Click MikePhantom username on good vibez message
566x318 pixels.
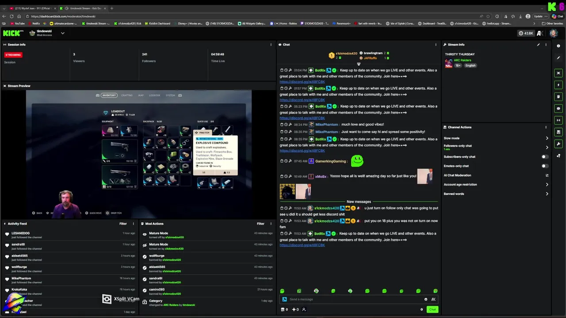tap(326, 125)
